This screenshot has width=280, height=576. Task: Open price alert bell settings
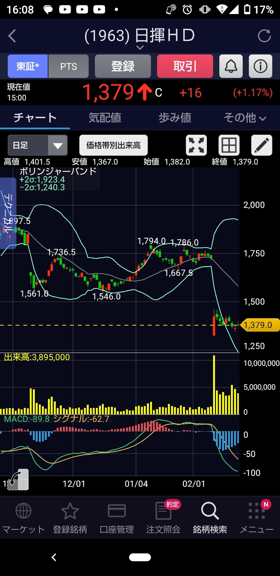click(231, 66)
